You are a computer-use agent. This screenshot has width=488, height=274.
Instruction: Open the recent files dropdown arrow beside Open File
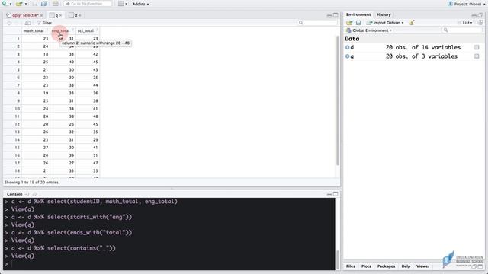pos(26,4)
